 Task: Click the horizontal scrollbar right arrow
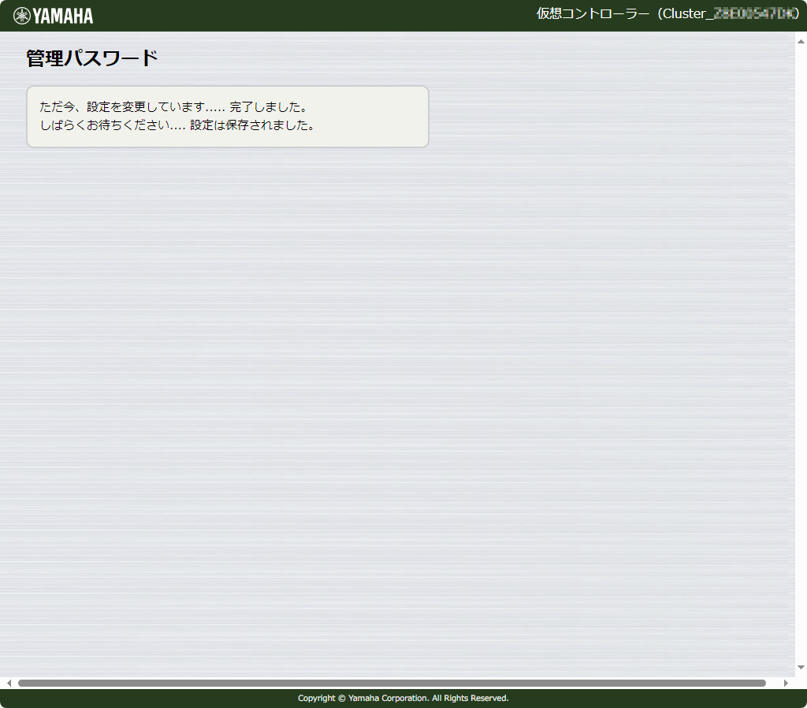(x=784, y=681)
